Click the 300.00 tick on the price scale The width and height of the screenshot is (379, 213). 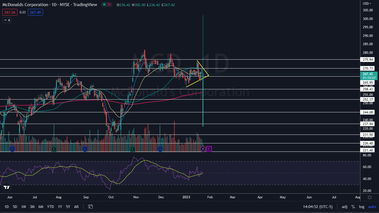367,19
